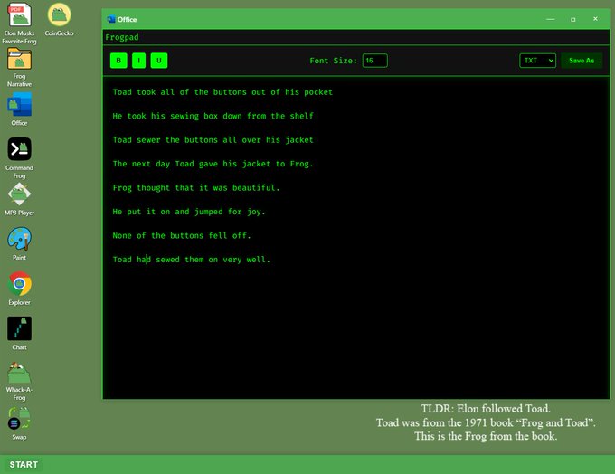Click desktop text "This is the Frog from the book."
Screen dimensions: 615x474
[486, 436]
